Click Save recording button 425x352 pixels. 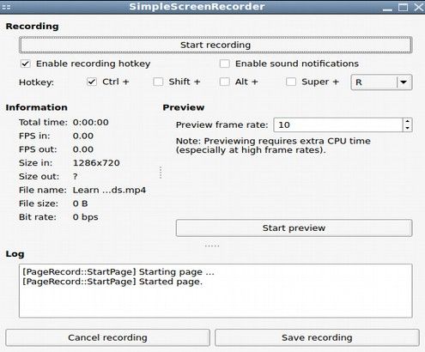click(317, 337)
